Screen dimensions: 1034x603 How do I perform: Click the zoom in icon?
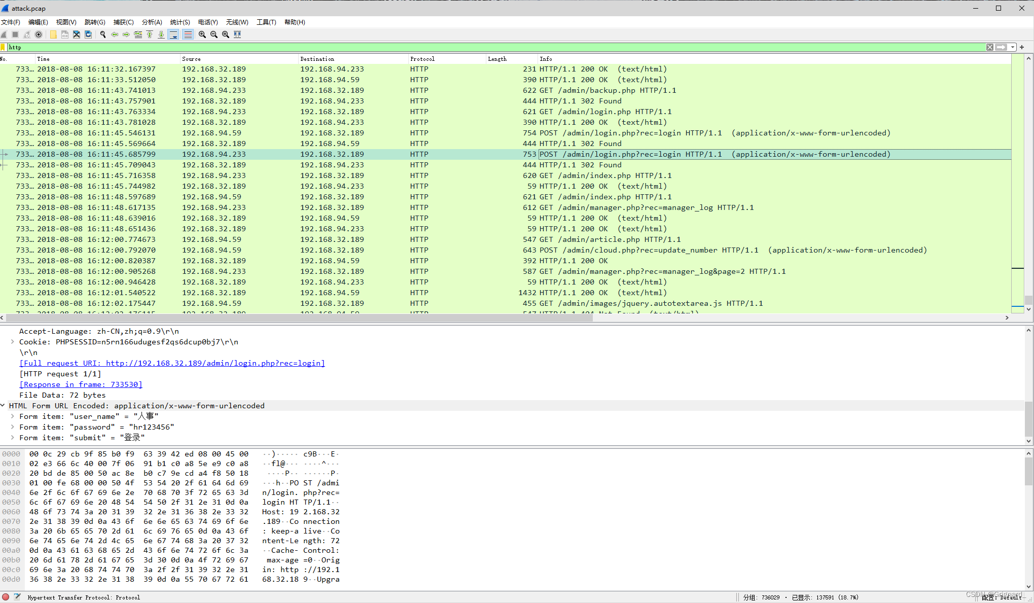pos(202,34)
